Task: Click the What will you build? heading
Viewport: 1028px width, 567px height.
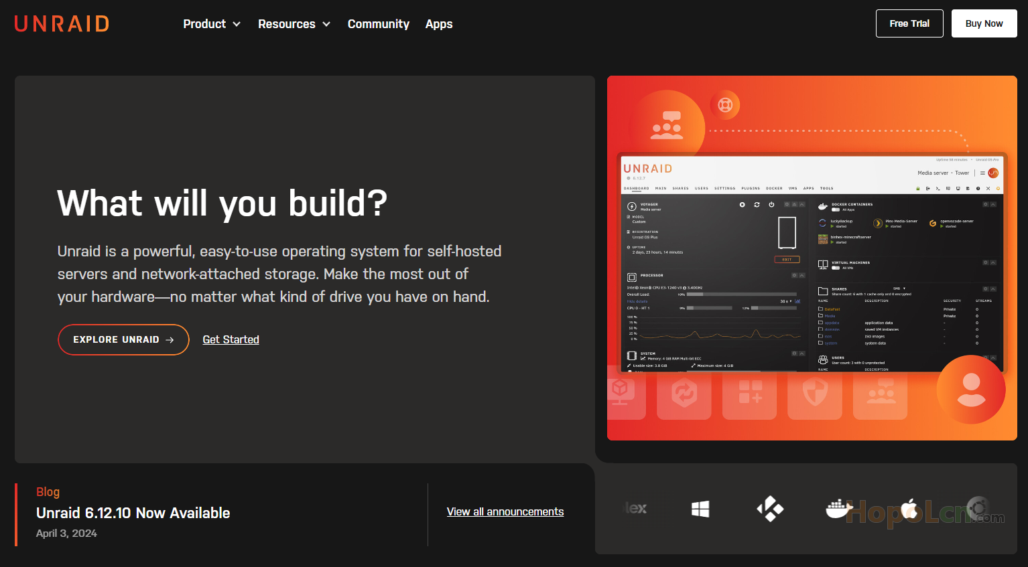Action: 222,203
